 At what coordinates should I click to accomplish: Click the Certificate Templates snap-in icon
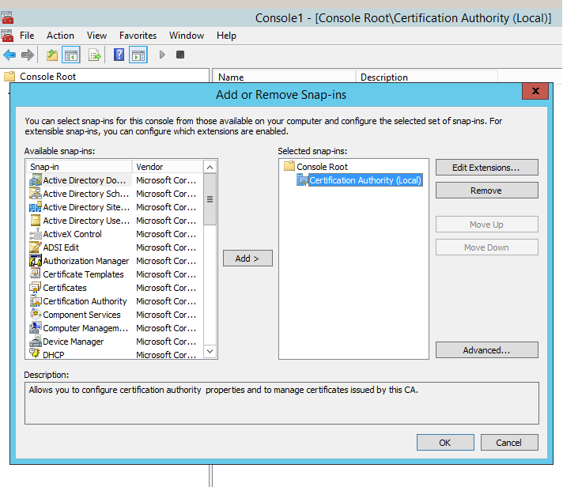[36, 274]
